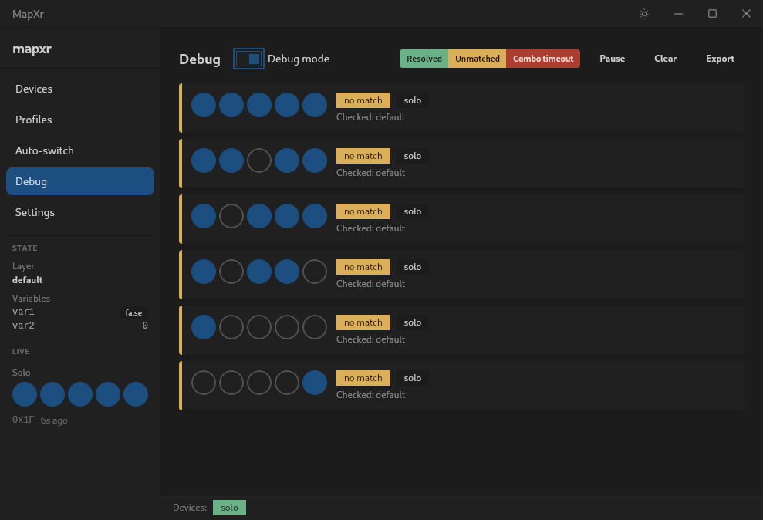
Task: Export the debug events
Action: point(720,59)
